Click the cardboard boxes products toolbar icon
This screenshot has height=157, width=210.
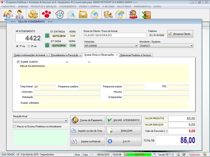[x=33, y=14]
